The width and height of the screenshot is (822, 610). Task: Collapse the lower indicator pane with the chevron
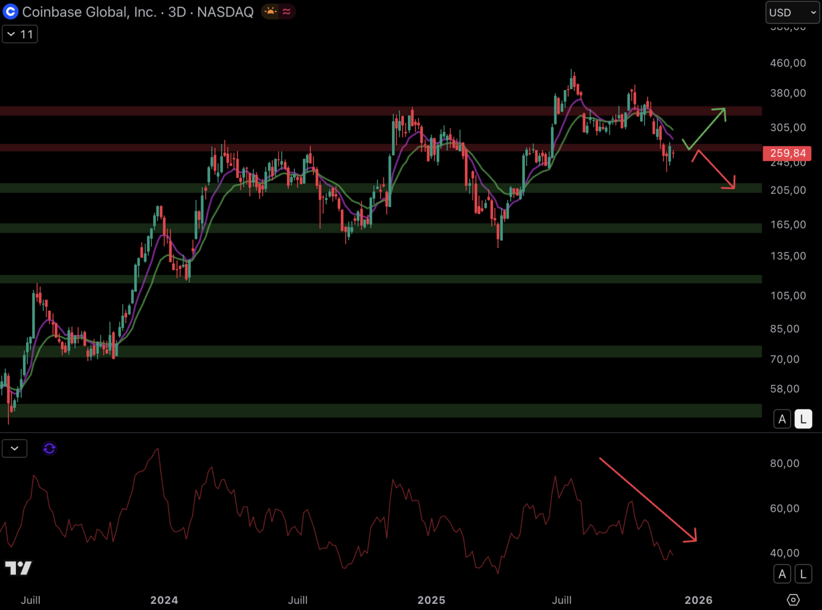(15, 448)
